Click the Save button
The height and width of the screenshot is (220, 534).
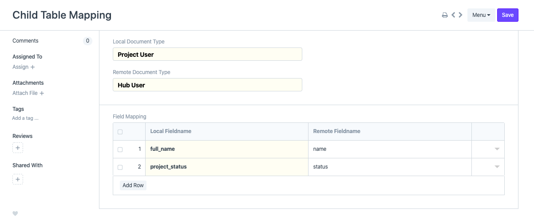coord(507,15)
